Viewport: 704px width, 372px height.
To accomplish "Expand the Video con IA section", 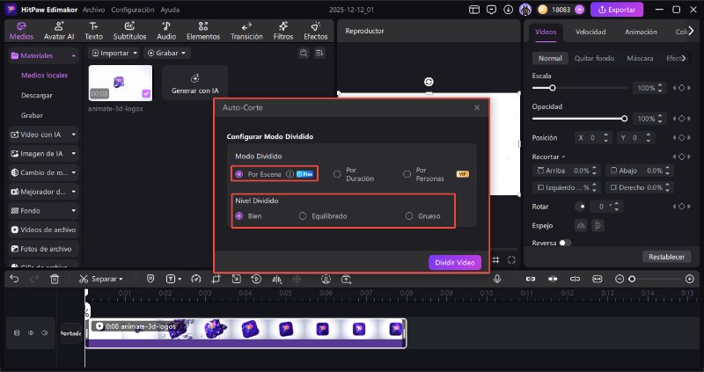I will pyautogui.click(x=74, y=135).
